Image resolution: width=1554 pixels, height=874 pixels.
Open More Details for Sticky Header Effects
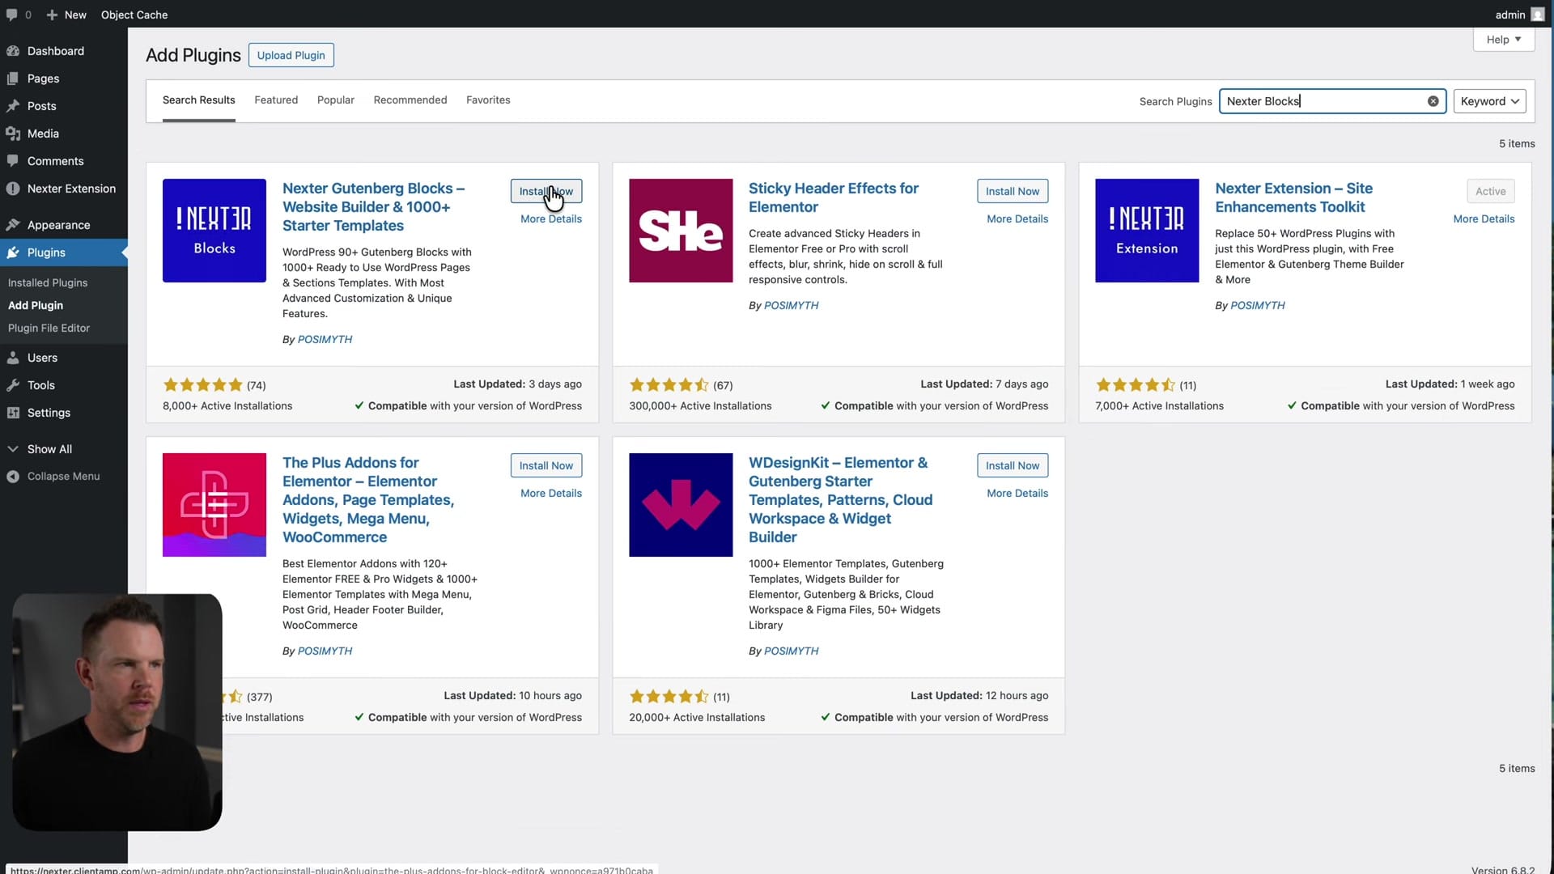[1017, 219]
